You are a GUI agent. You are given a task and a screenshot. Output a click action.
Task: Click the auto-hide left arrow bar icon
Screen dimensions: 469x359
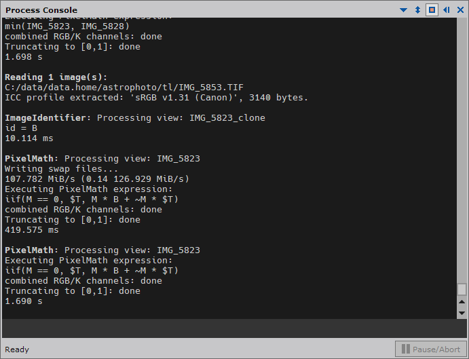pos(447,10)
